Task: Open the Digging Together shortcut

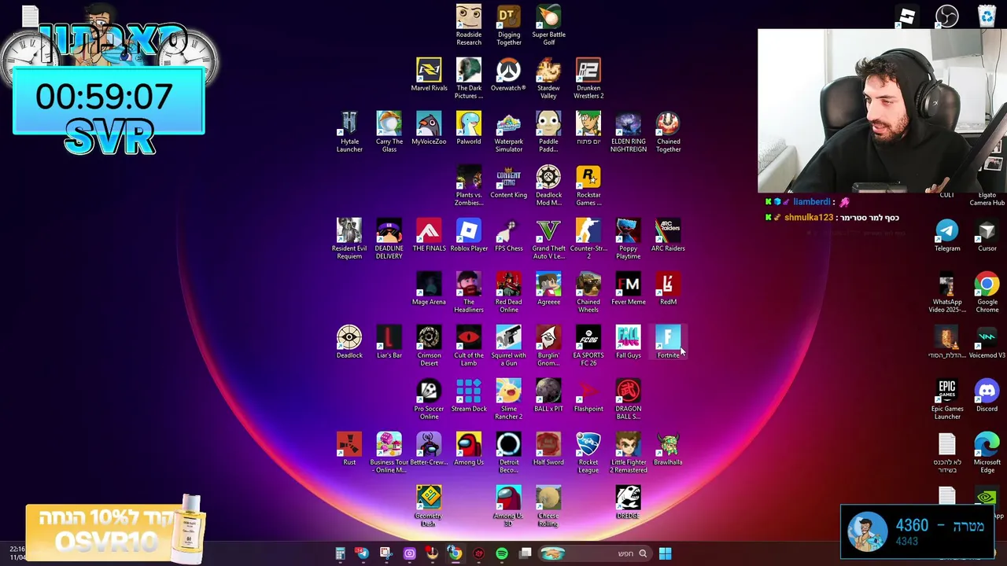Action: (508, 25)
